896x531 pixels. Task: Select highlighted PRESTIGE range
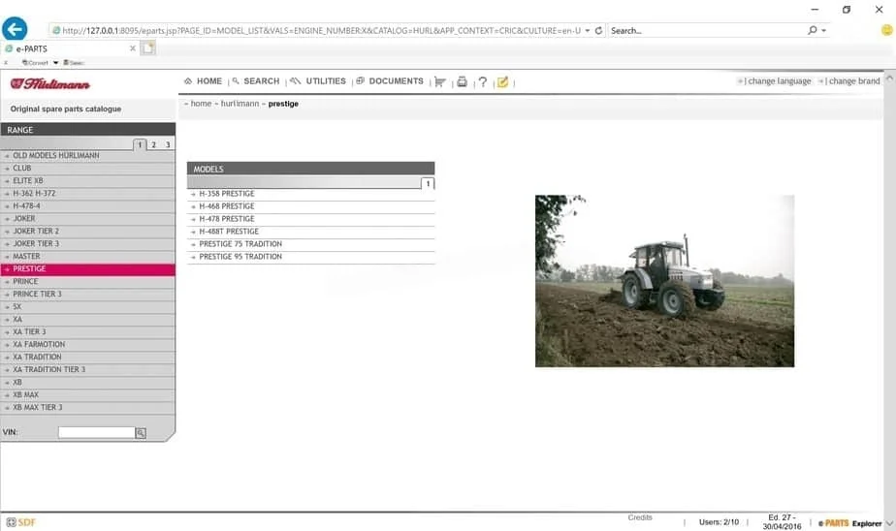pyautogui.click(x=88, y=269)
